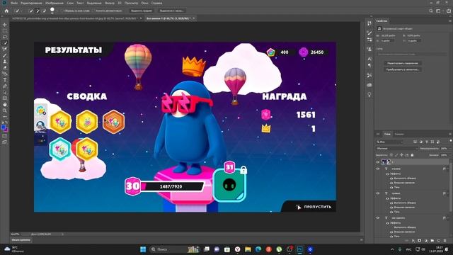Open layer filter kind 'Вид' dropdown
The image size is (453, 255).
pyautogui.click(x=390, y=142)
